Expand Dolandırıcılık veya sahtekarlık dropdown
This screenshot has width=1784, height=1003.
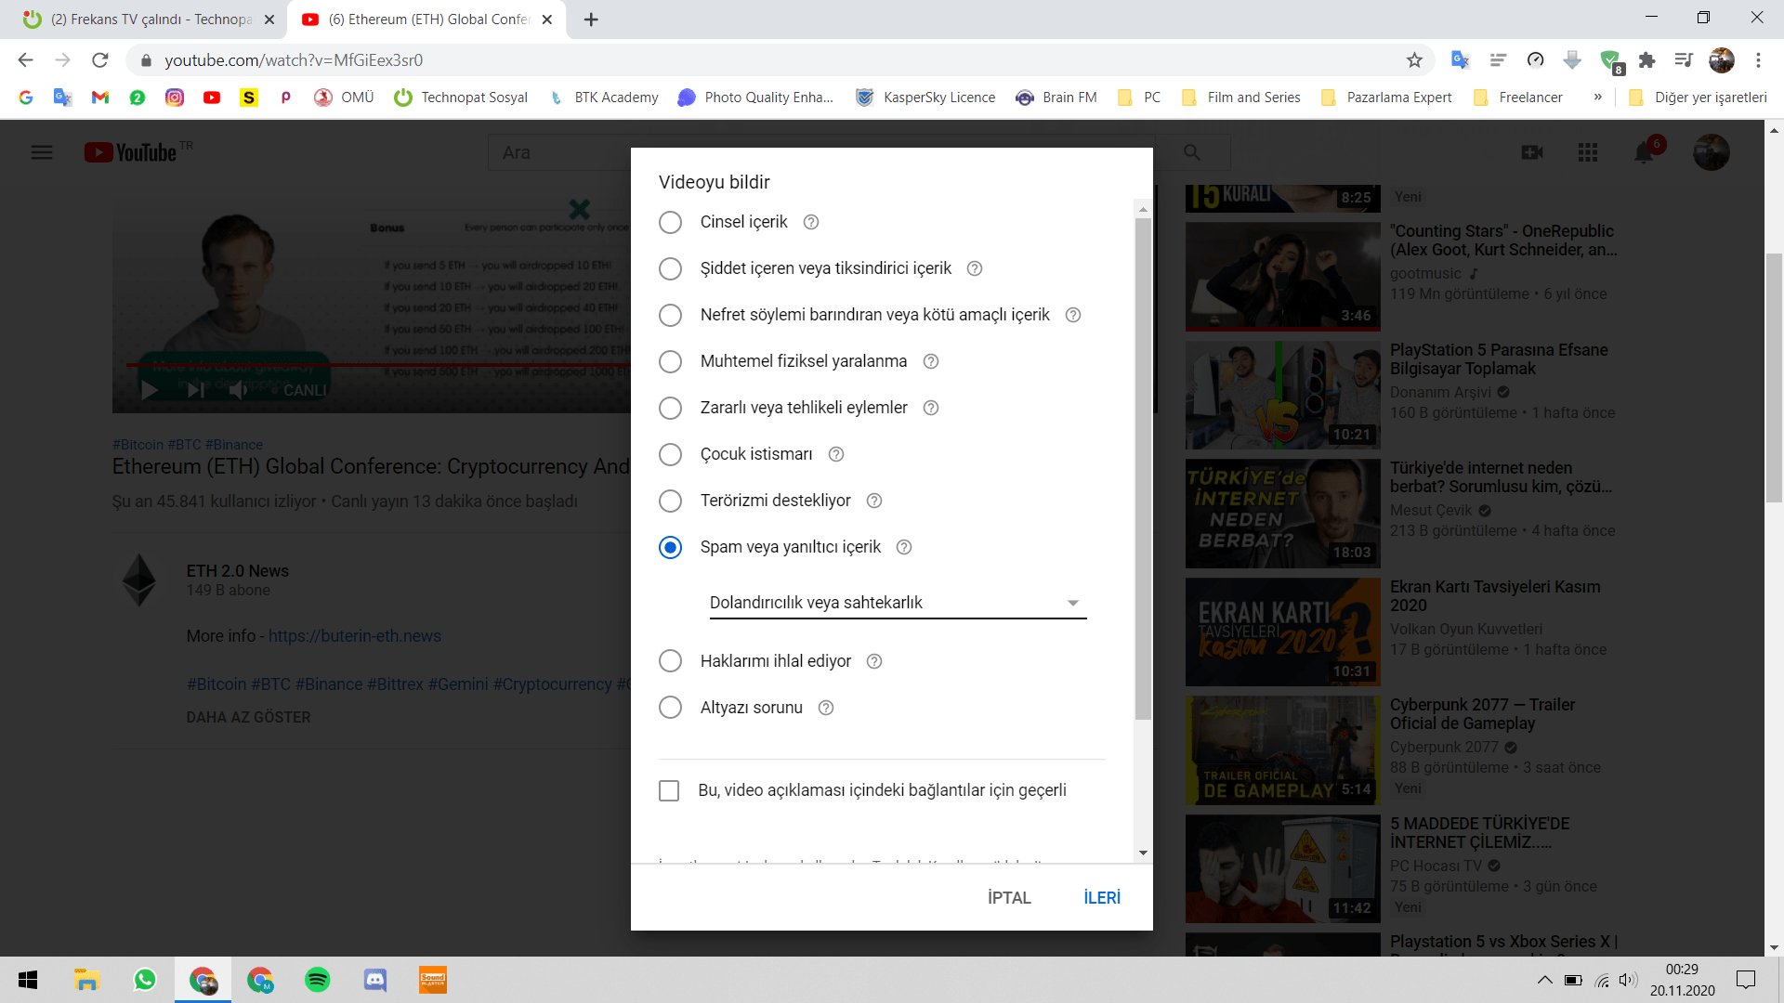(x=1073, y=603)
